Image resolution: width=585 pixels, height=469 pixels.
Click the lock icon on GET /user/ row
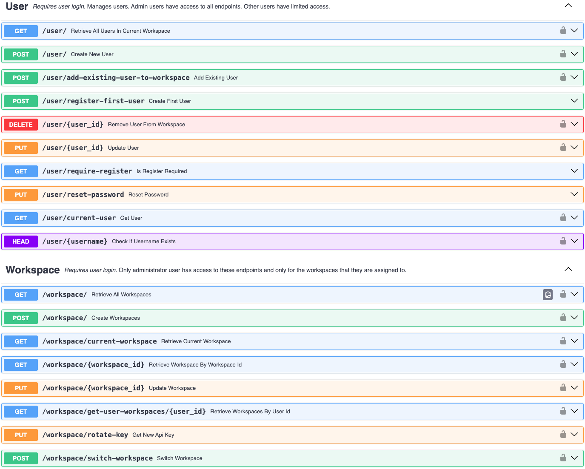563,31
